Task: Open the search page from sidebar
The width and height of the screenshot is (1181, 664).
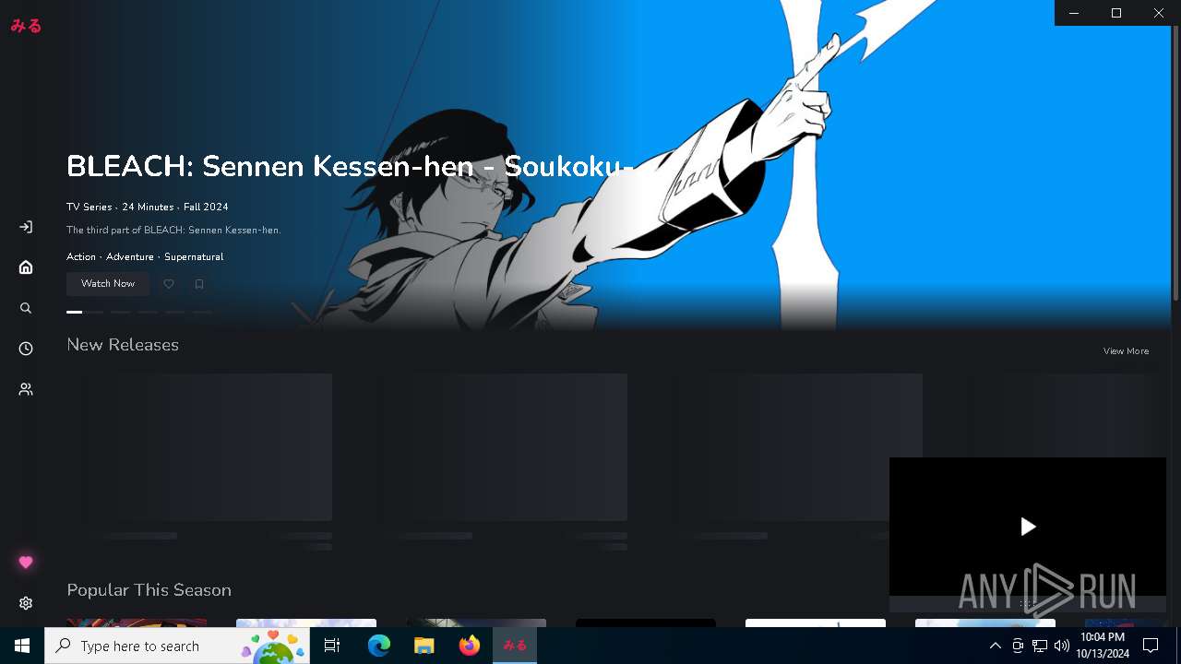Action: pos(26,308)
